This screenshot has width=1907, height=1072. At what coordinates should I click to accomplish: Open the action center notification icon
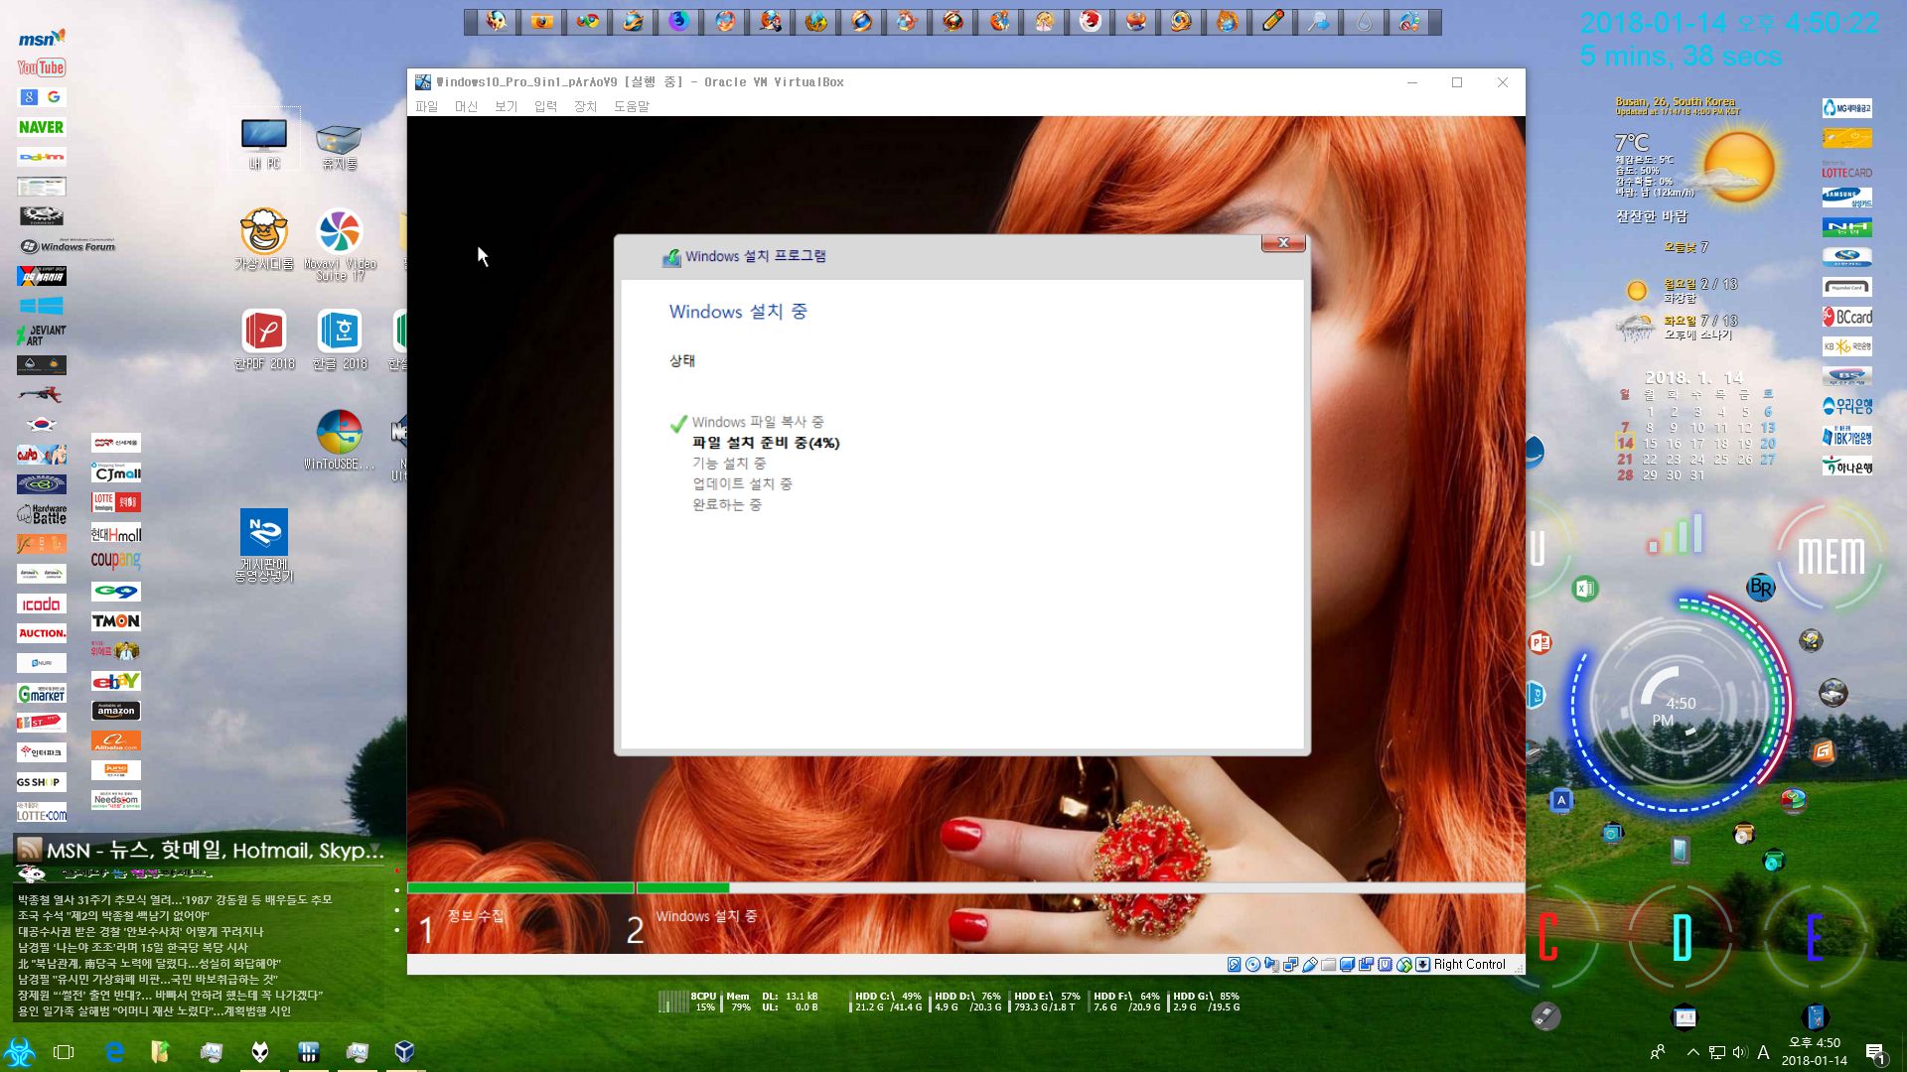(x=1875, y=1052)
